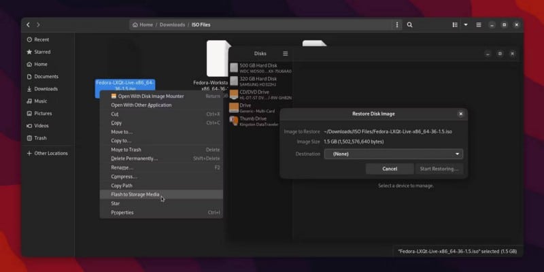Click Start Restoring… button
This screenshot has height=272, width=544.
(439, 169)
